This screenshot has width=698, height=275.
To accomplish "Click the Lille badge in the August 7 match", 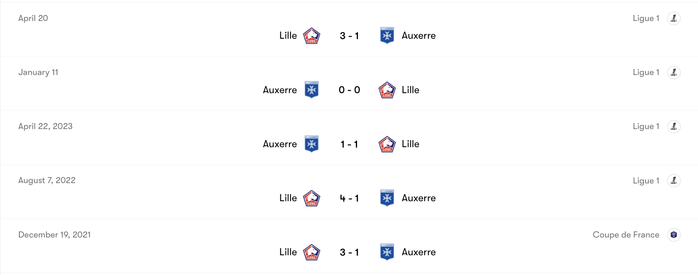I will (311, 198).
